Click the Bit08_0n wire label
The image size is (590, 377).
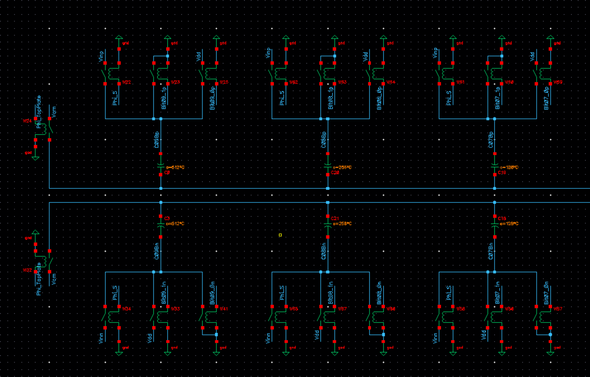click(x=379, y=293)
